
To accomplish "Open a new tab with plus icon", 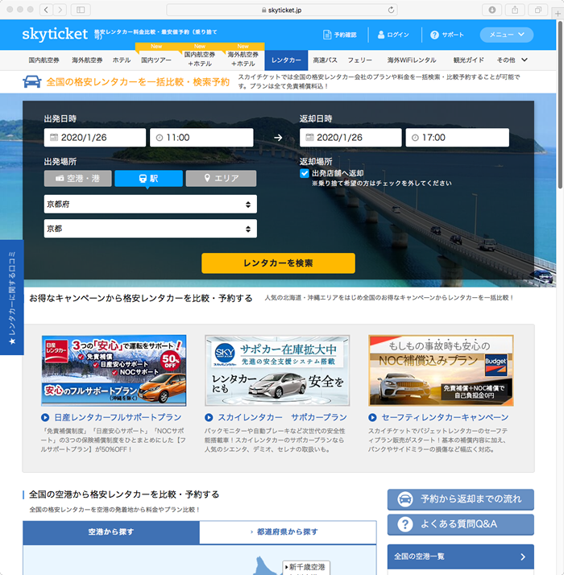I will (x=558, y=14).
